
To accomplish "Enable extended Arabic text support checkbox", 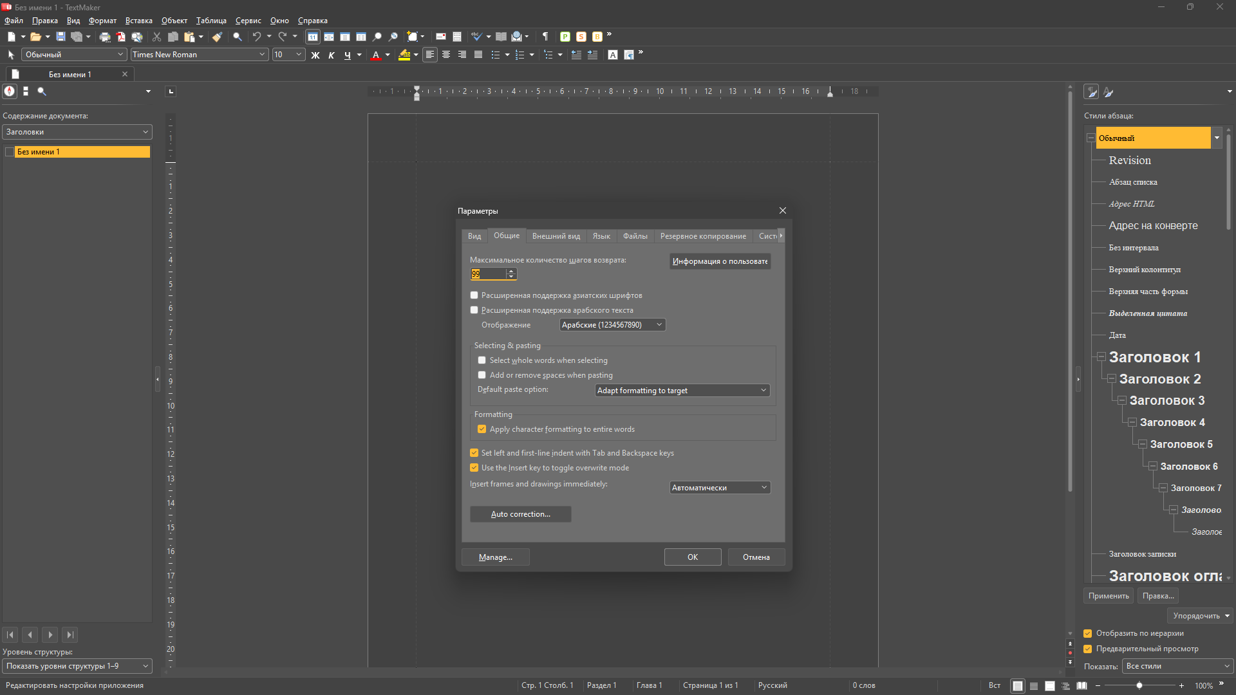I will (474, 310).
